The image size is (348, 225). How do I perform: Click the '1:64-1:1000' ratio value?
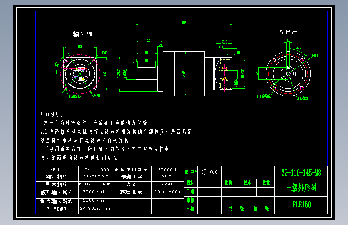(x=95, y=170)
